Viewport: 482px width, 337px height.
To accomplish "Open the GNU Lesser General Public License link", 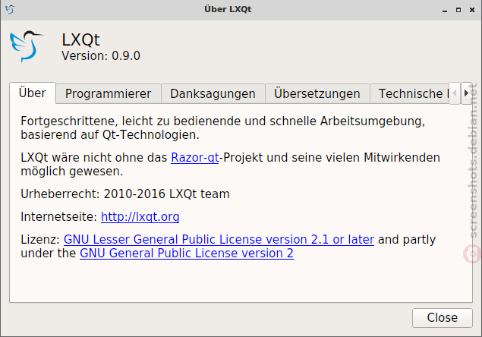I will (219, 240).
